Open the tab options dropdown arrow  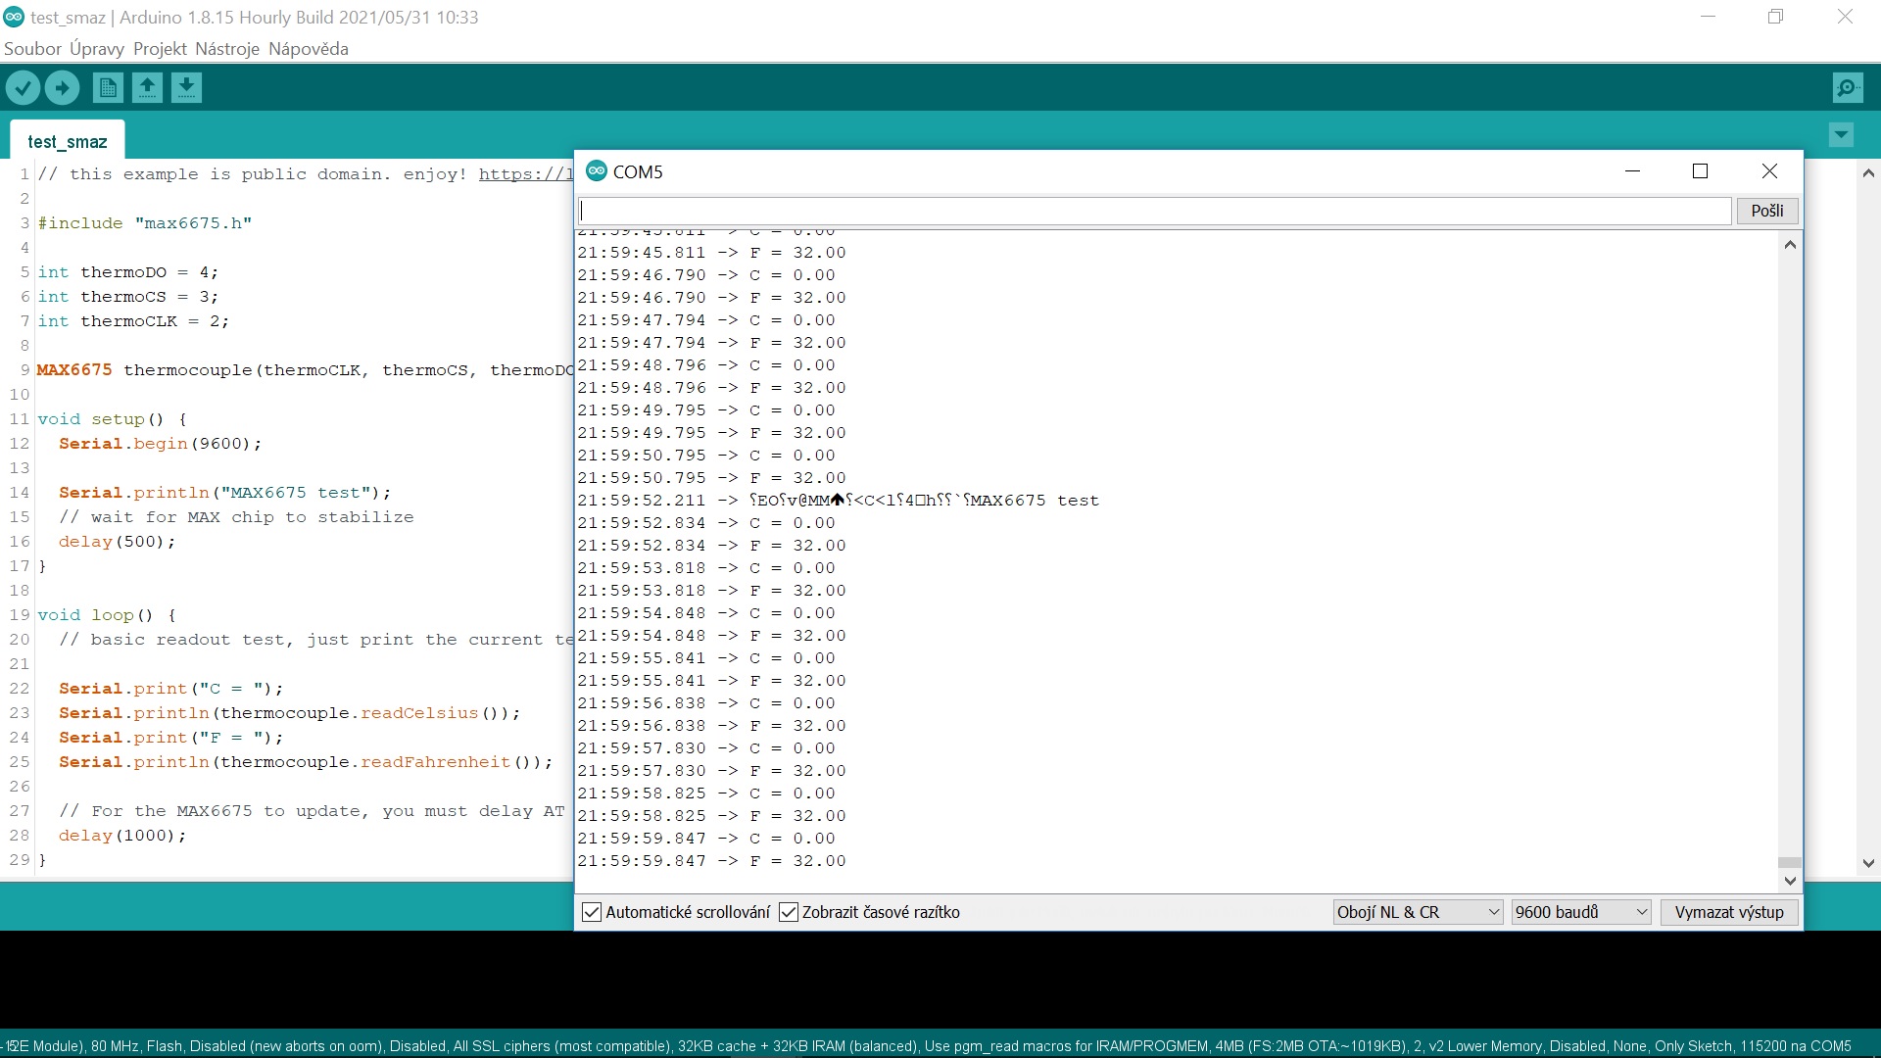(x=1841, y=134)
